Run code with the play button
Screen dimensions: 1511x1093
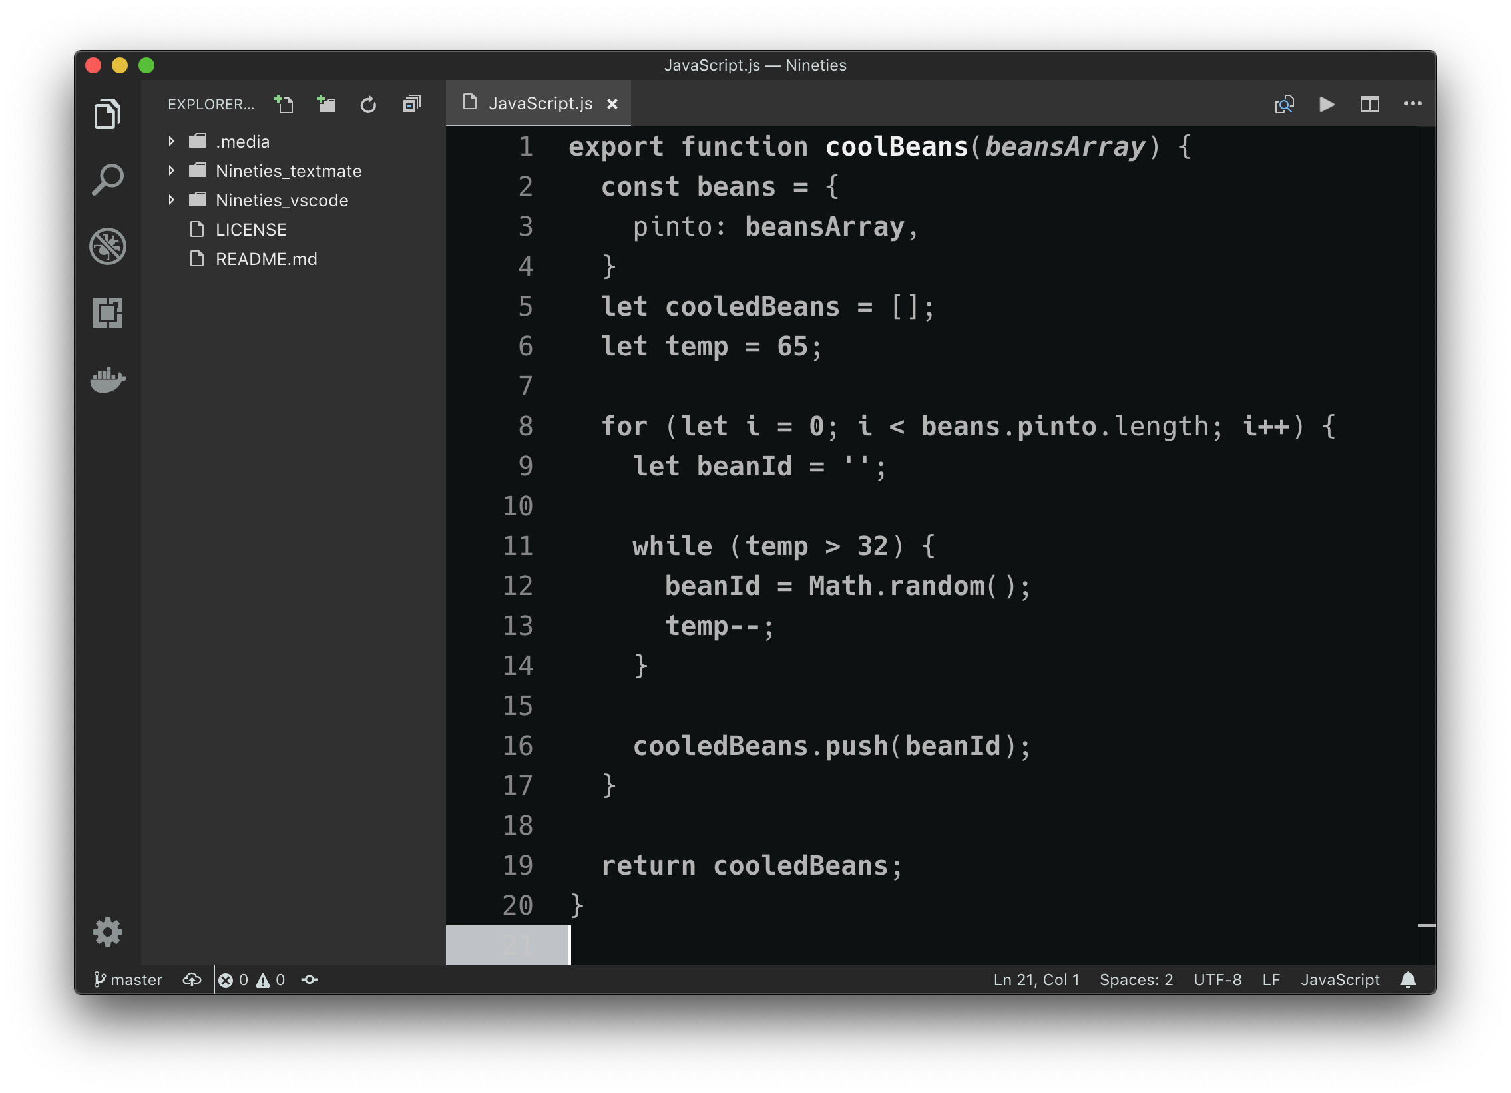coord(1327,104)
